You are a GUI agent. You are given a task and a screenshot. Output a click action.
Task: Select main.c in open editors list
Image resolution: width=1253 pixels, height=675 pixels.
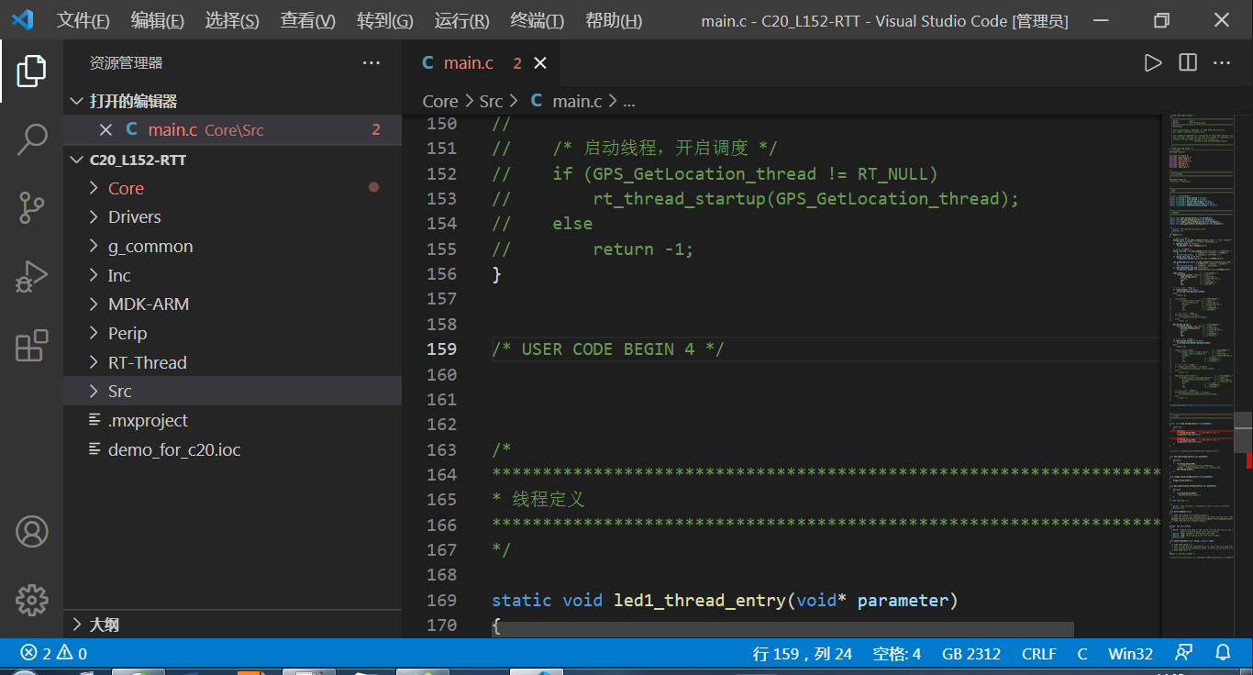click(x=233, y=130)
